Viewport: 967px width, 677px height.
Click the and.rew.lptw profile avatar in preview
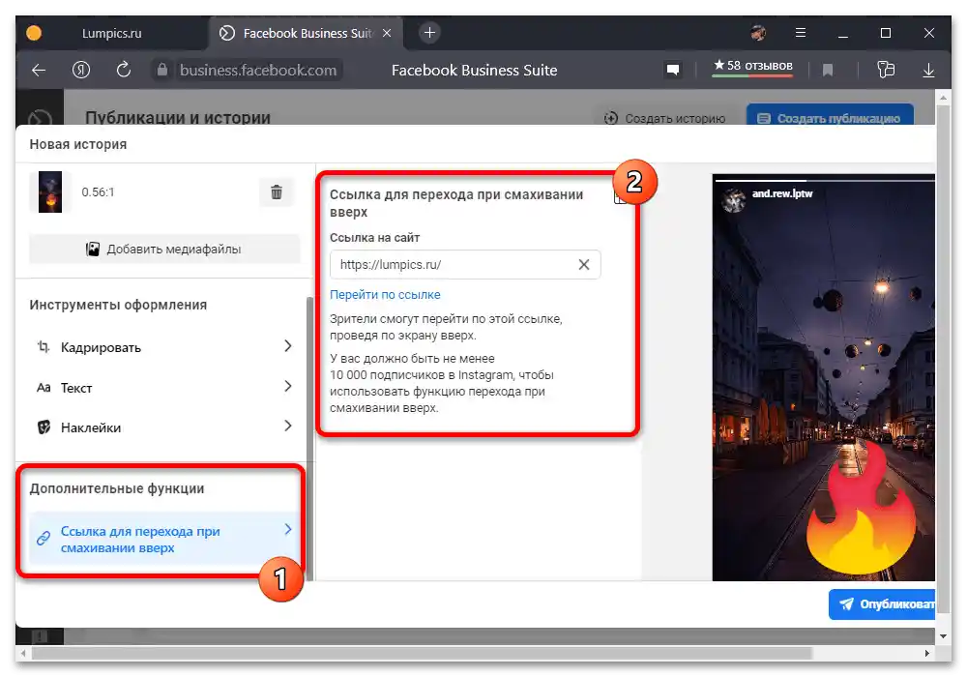(734, 200)
